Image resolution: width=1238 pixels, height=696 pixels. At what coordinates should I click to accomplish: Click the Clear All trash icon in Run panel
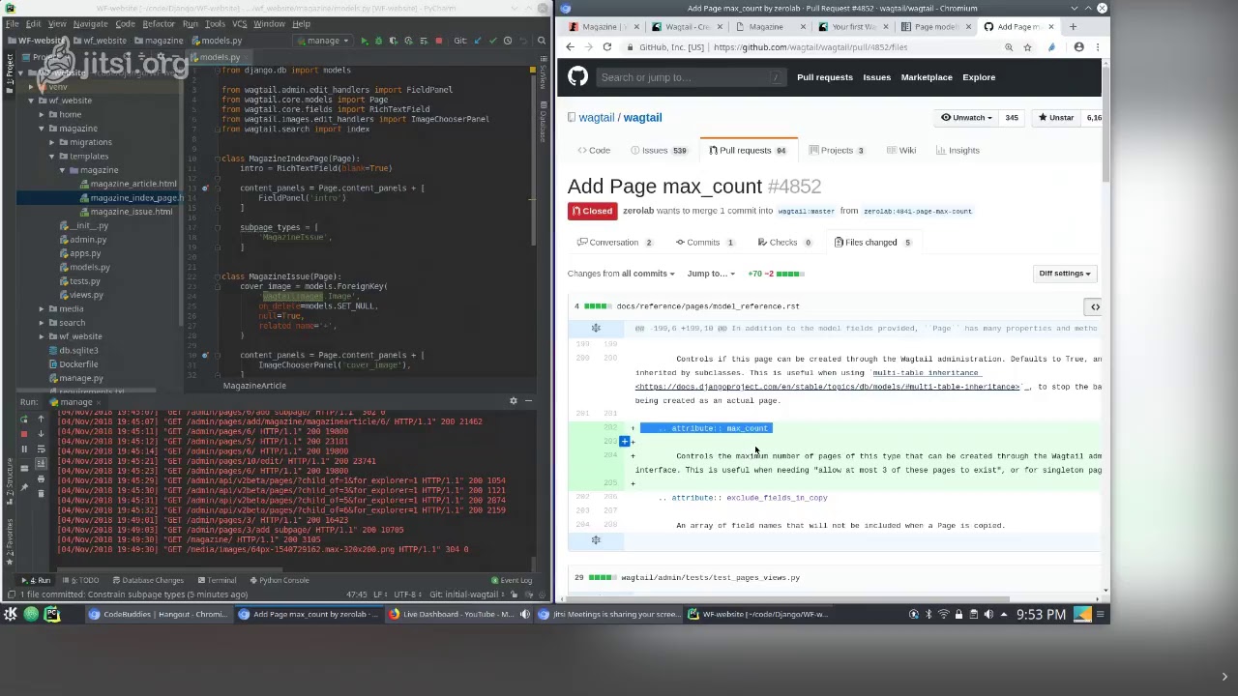[41, 493]
